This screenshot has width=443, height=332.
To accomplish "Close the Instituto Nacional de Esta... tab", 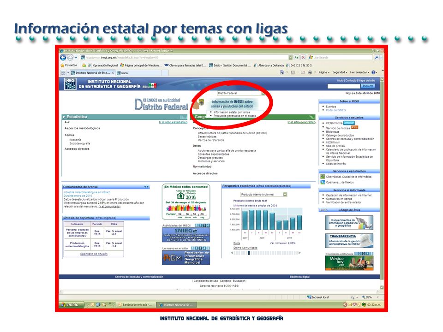I will tap(113, 73).
